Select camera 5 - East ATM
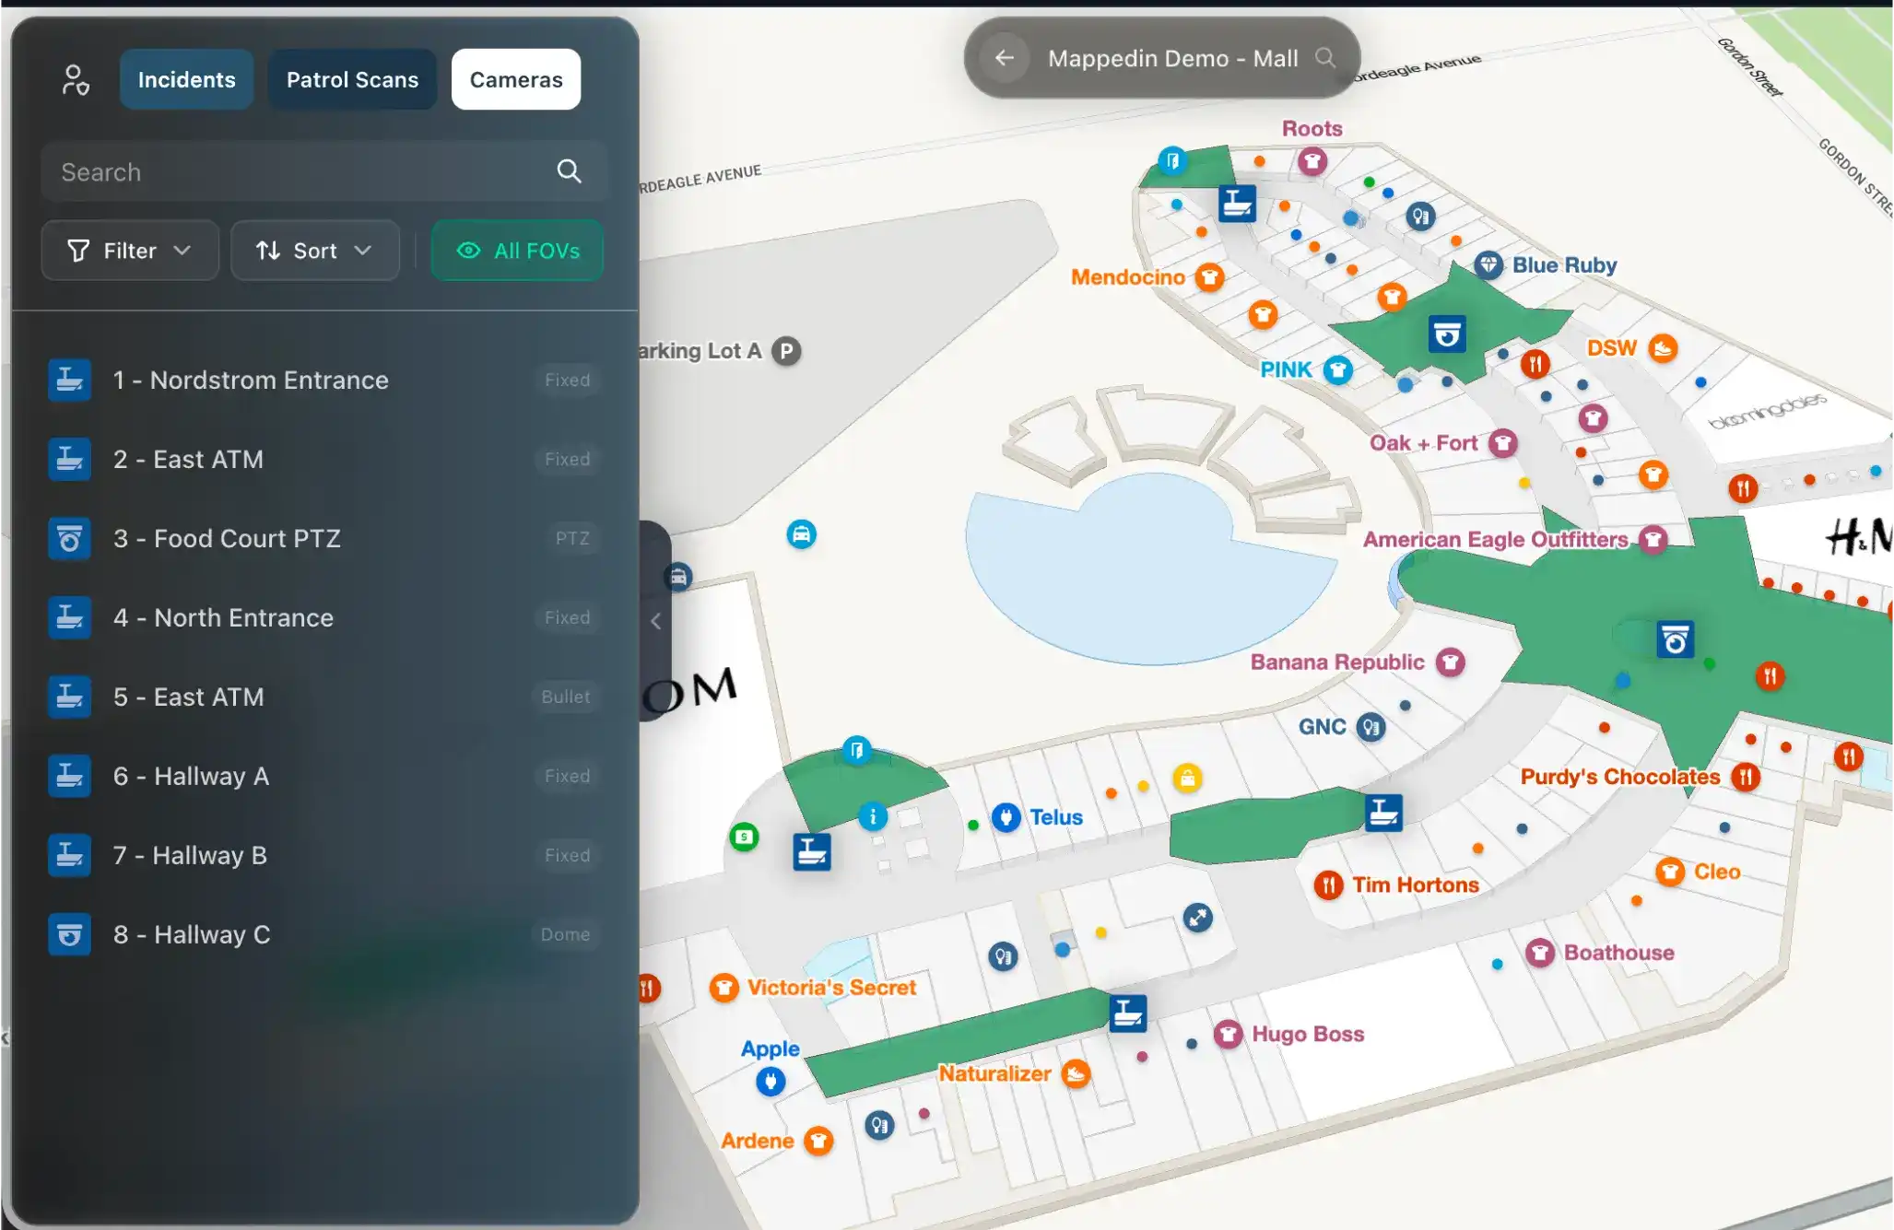The image size is (1894, 1230). tap(324, 697)
